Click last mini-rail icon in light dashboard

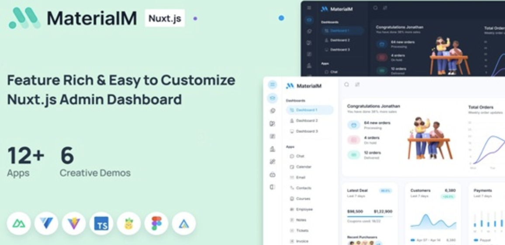(273, 187)
